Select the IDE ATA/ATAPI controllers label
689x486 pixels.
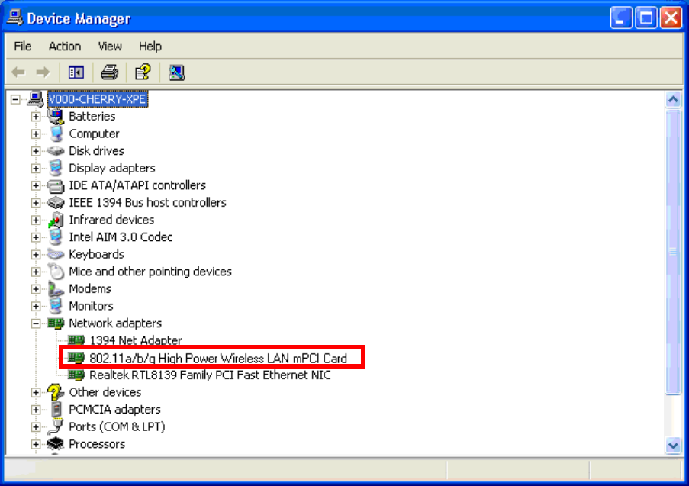coord(137,185)
